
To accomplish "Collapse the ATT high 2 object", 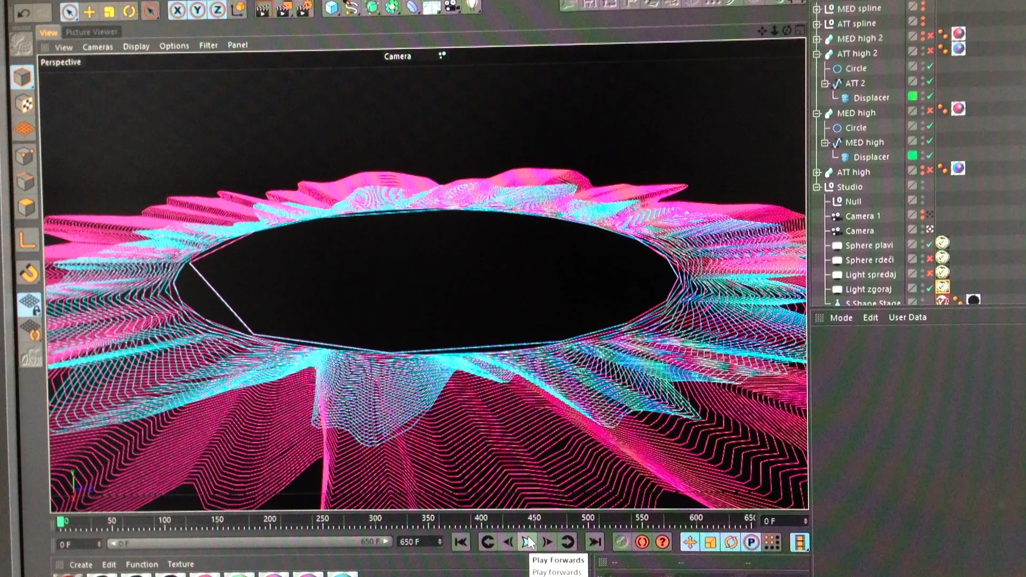I will pyautogui.click(x=817, y=54).
